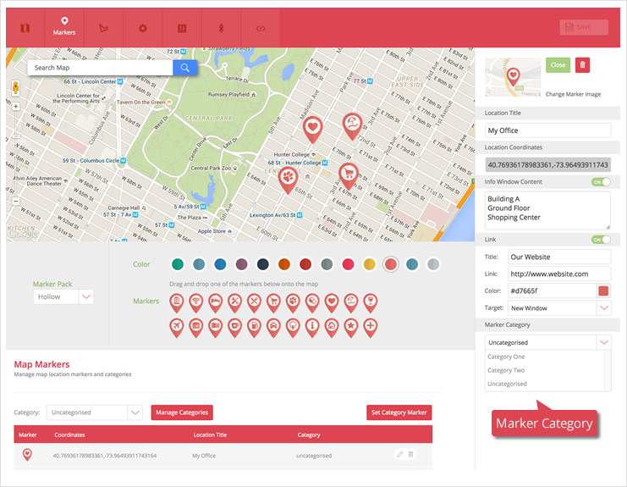The image size is (627, 487).
Task: Click the blue map search magnifier button
Action: click(x=184, y=68)
